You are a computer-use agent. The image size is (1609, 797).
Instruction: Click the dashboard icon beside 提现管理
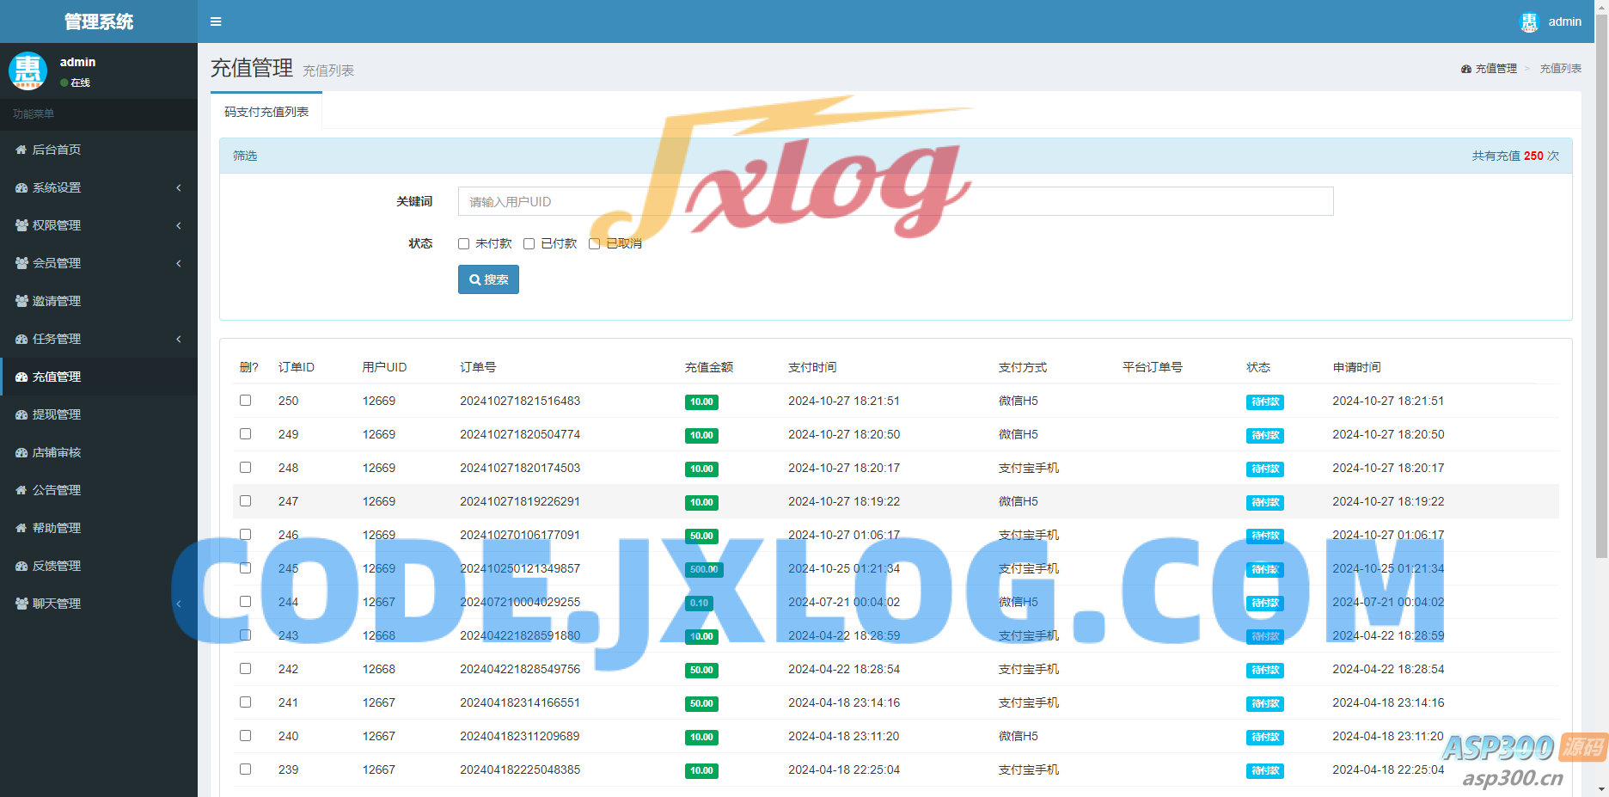click(x=21, y=414)
